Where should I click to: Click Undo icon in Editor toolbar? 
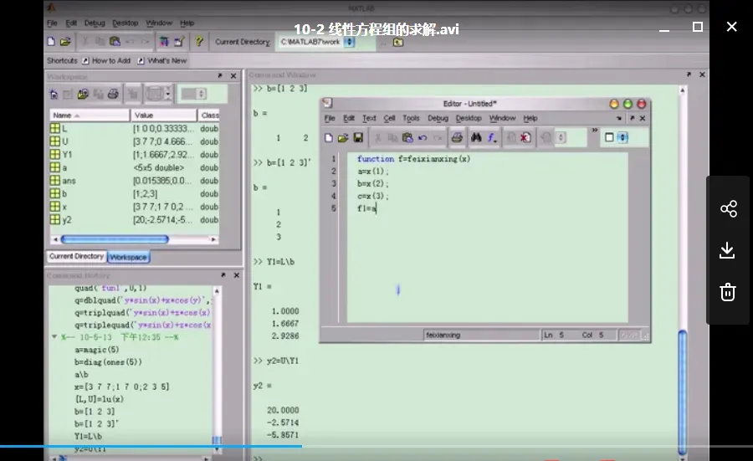[423, 138]
